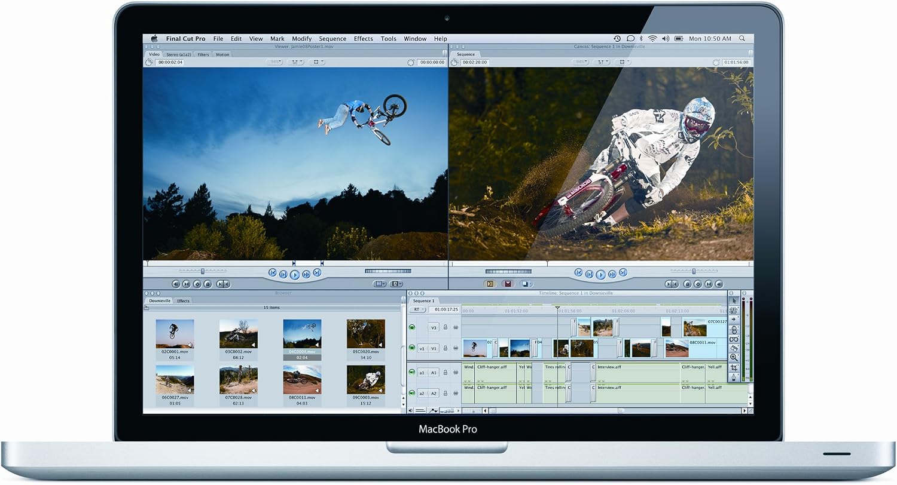Screen dimensions: 897x485
Task: Open Spotlight search in menu bar
Action: (742, 39)
